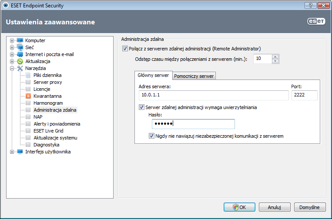Image resolution: width=332 pixels, height=219 pixels.
Task: Click the Komputer monitor icon
Action: (x=20, y=40)
